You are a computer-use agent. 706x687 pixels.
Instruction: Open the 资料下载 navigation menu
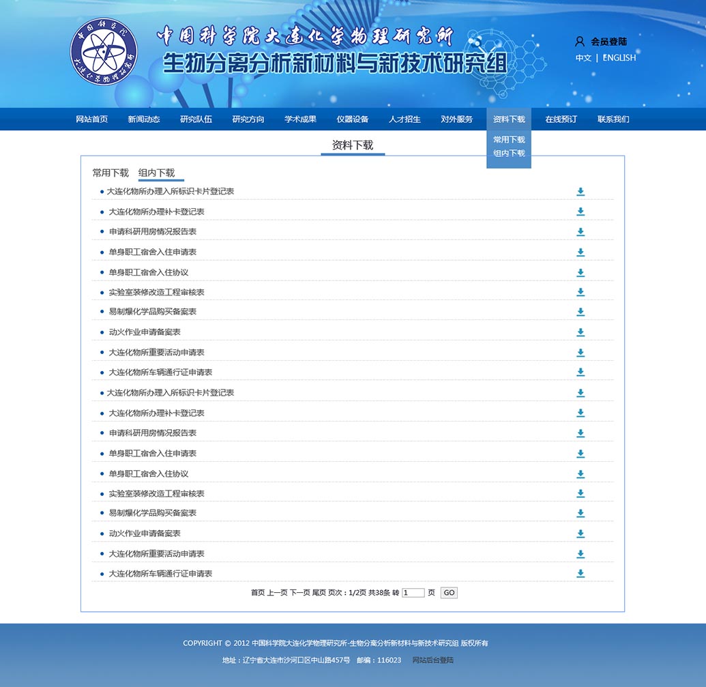click(x=509, y=119)
